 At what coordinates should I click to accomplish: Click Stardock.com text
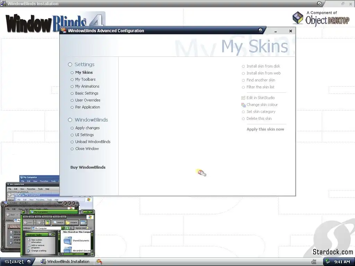pos(332,252)
